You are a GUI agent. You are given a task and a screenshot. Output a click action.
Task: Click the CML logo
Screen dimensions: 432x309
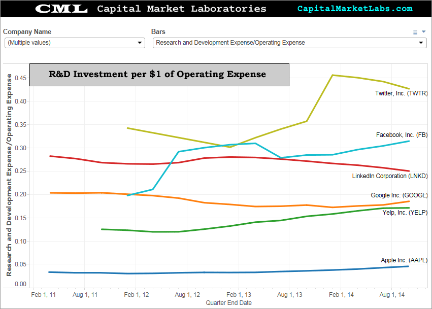[62, 9]
